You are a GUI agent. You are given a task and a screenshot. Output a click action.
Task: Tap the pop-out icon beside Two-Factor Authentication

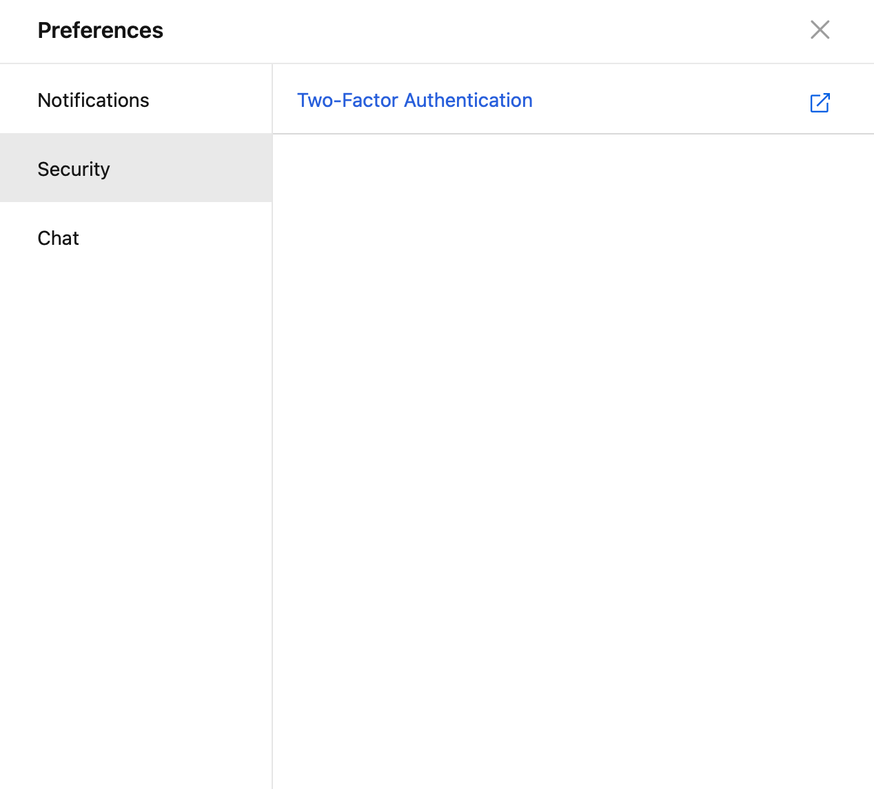pyautogui.click(x=820, y=103)
